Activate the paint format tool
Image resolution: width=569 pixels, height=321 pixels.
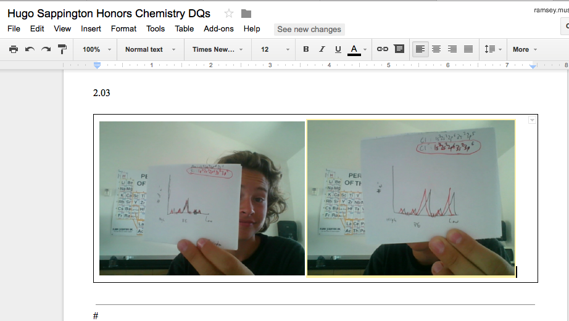[x=62, y=49]
